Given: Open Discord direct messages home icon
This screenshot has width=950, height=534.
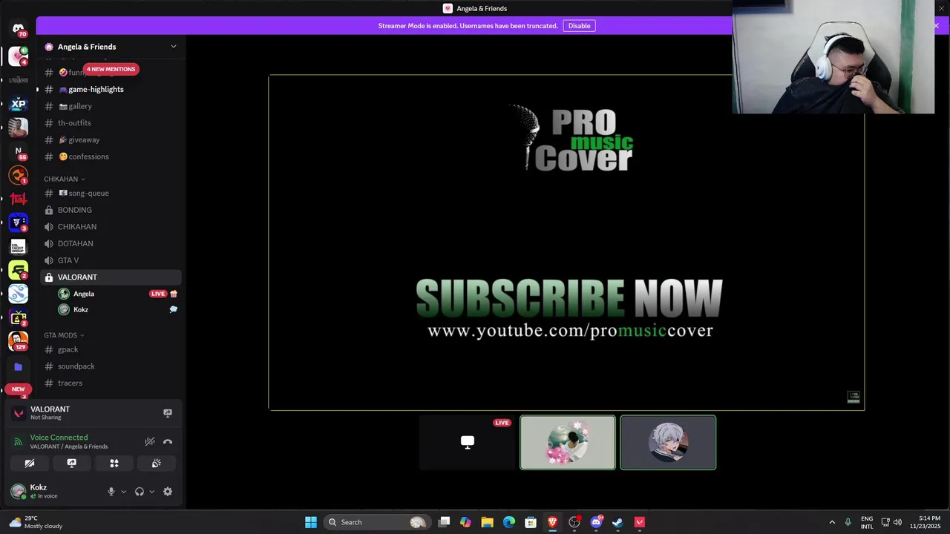Looking at the screenshot, I should click(19, 29).
